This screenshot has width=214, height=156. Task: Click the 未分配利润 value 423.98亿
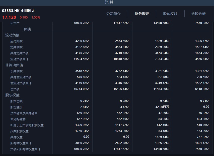tap(203, 119)
